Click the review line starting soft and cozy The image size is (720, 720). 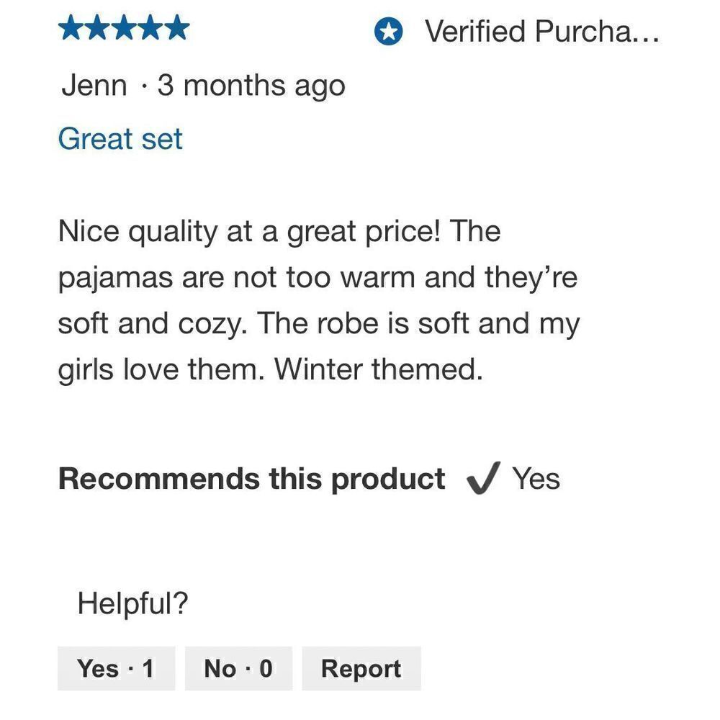tap(319, 324)
